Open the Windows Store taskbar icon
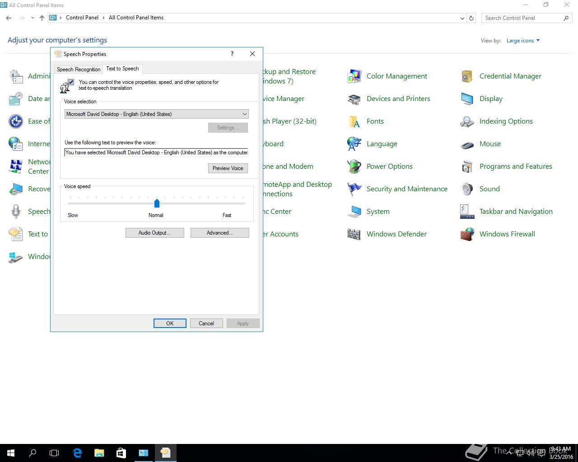The width and height of the screenshot is (578, 462). click(121, 453)
